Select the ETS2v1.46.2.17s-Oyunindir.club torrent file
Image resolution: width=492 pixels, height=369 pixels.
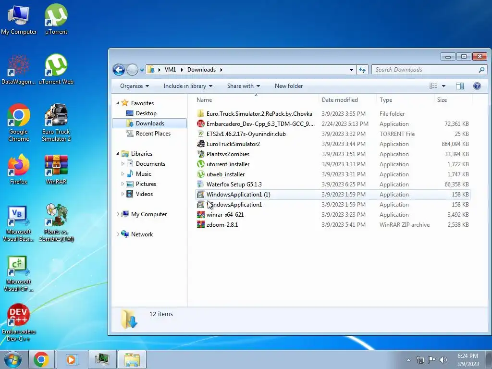[x=332, y=134]
